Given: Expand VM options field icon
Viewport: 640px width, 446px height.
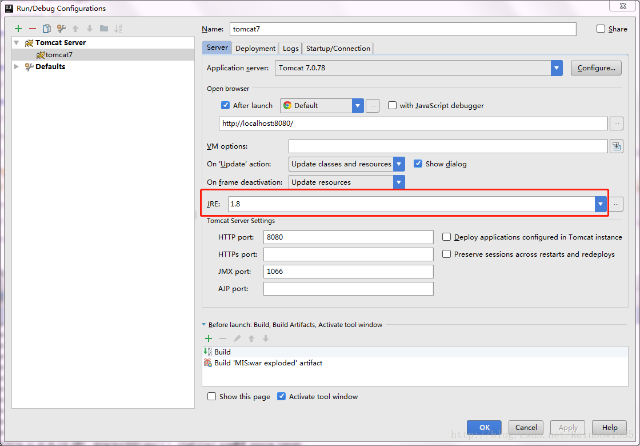Looking at the screenshot, I should click(x=617, y=146).
